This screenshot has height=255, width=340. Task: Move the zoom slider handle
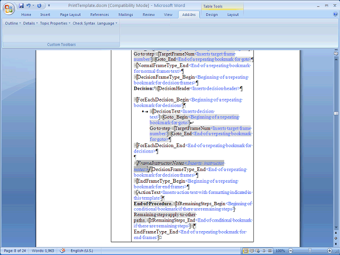click(x=310, y=251)
